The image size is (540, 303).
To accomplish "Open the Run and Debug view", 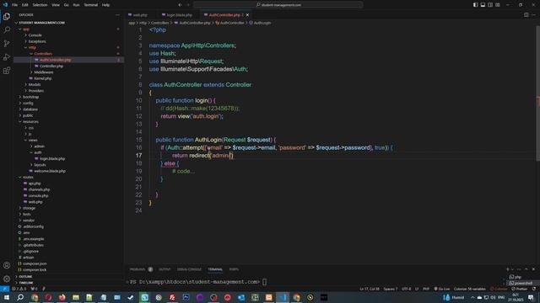I will [7, 57].
